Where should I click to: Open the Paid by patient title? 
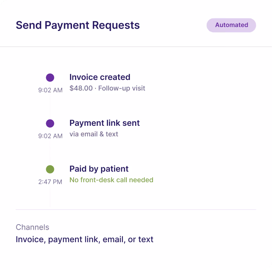coord(99,169)
